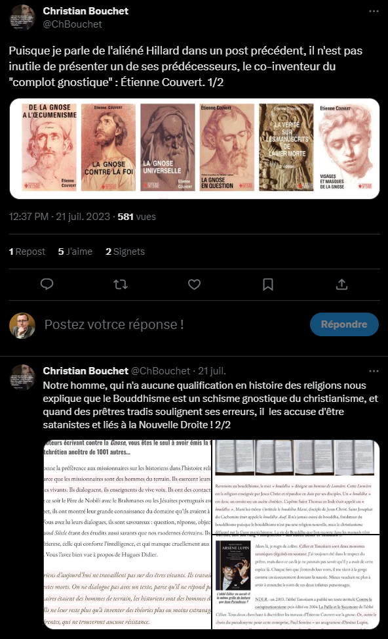Open Christian Bouchet's avatar at top

22,18
